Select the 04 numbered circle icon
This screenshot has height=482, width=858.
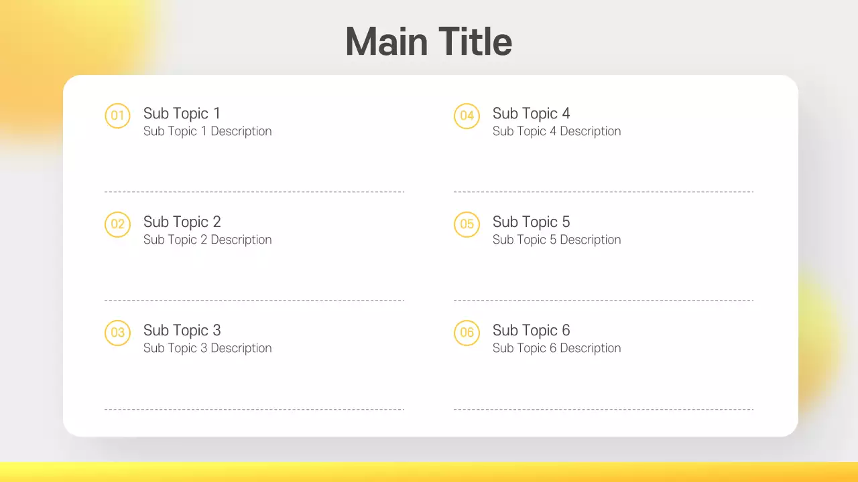click(x=467, y=116)
